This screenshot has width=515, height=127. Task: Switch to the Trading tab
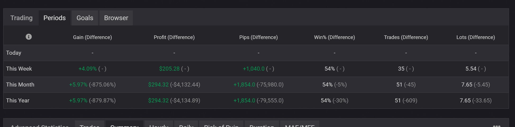pos(21,18)
